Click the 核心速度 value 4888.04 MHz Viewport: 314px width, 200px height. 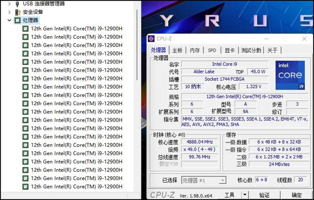click(x=200, y=142)
